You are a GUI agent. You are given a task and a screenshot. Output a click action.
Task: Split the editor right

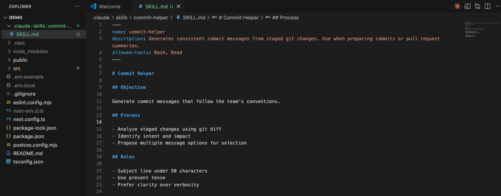487,6
